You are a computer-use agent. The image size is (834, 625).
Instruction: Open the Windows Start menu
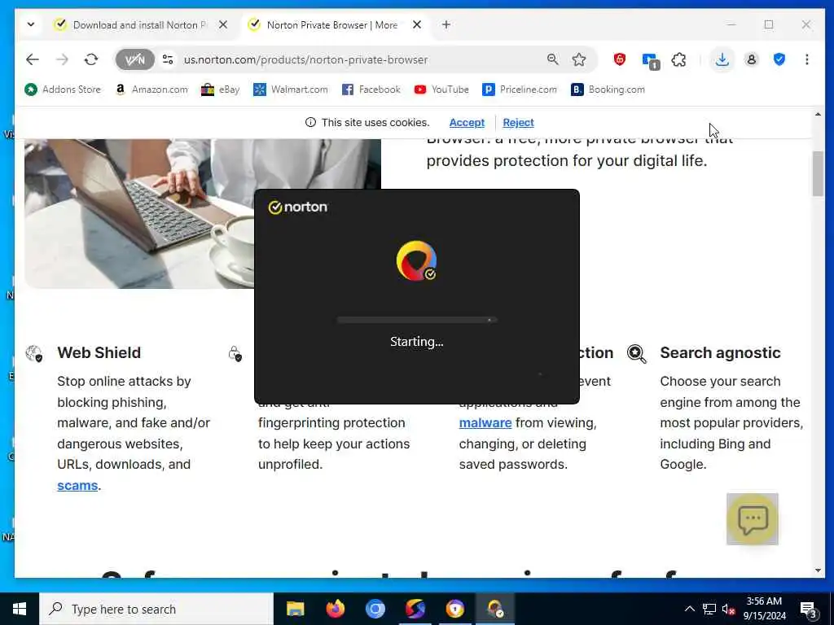(20, 609)
